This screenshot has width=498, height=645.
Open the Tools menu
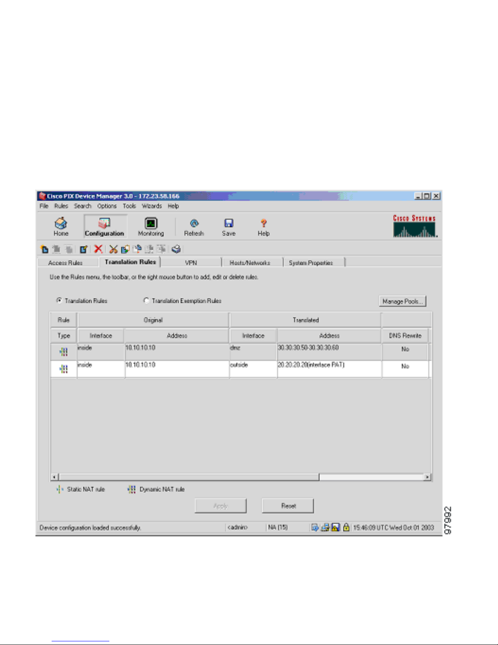tap(129, 206)
